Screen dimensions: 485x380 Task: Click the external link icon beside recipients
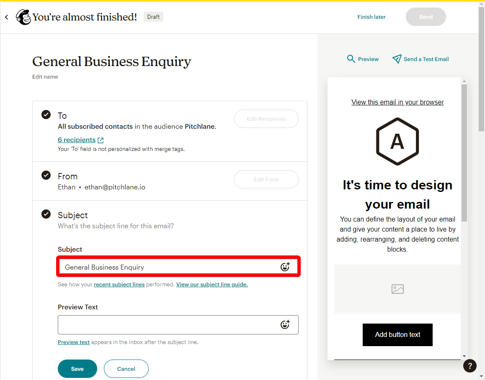click(101, 140)
